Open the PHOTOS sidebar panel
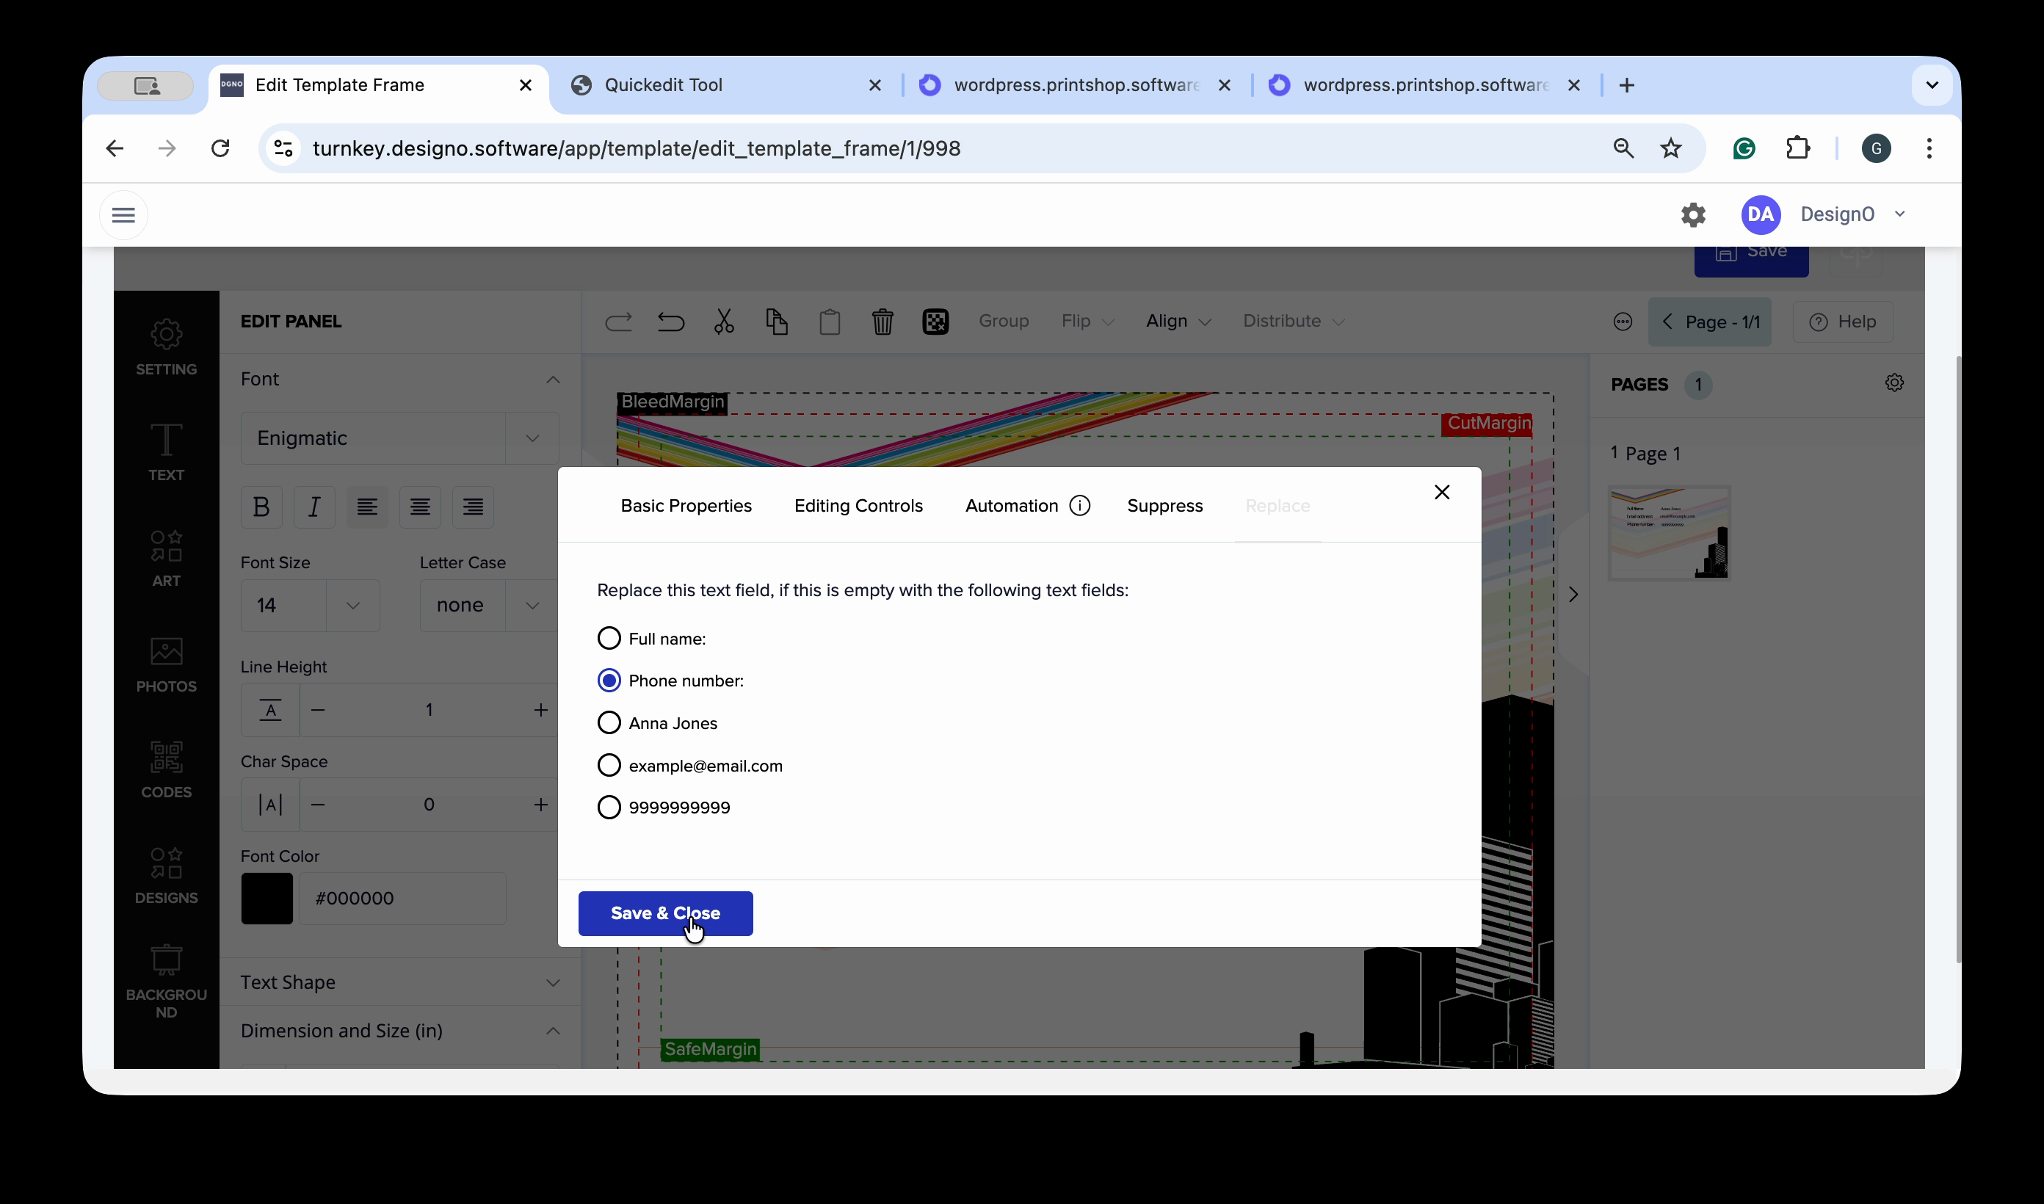This screenshot has width=2044, height=1204. pyautogui.click(x=166, y=664)
